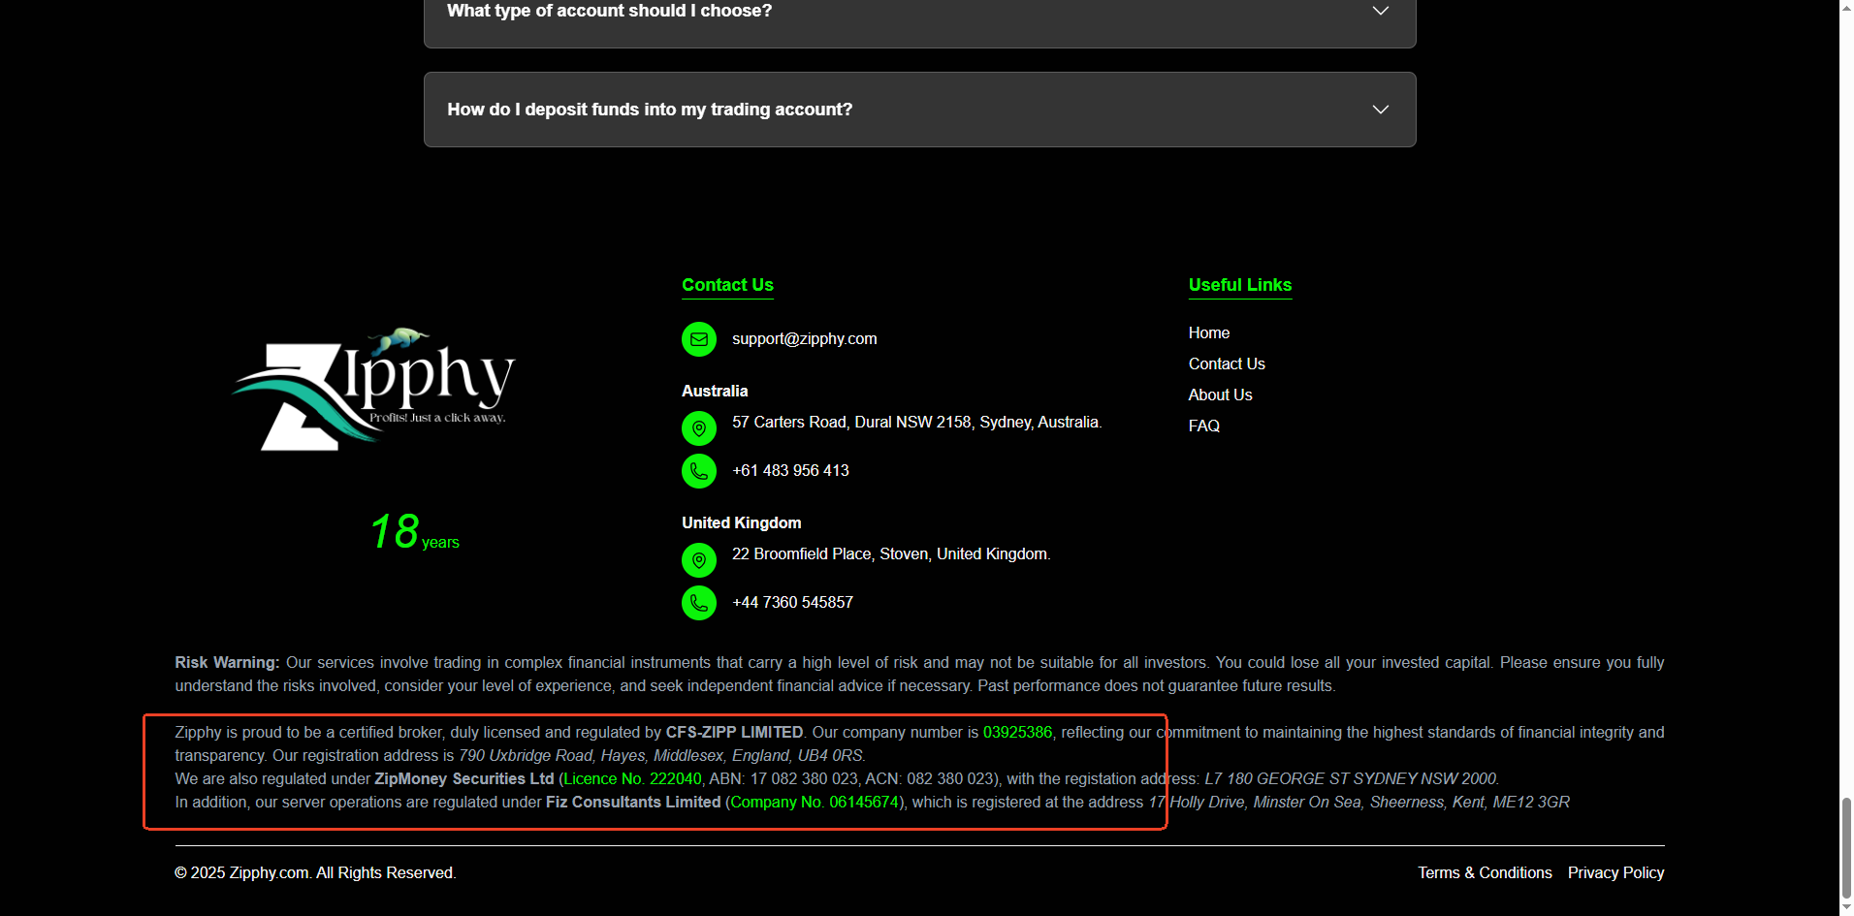Open the About Us footer link
Screen dimensions: 1854x916
[1221, 395]
